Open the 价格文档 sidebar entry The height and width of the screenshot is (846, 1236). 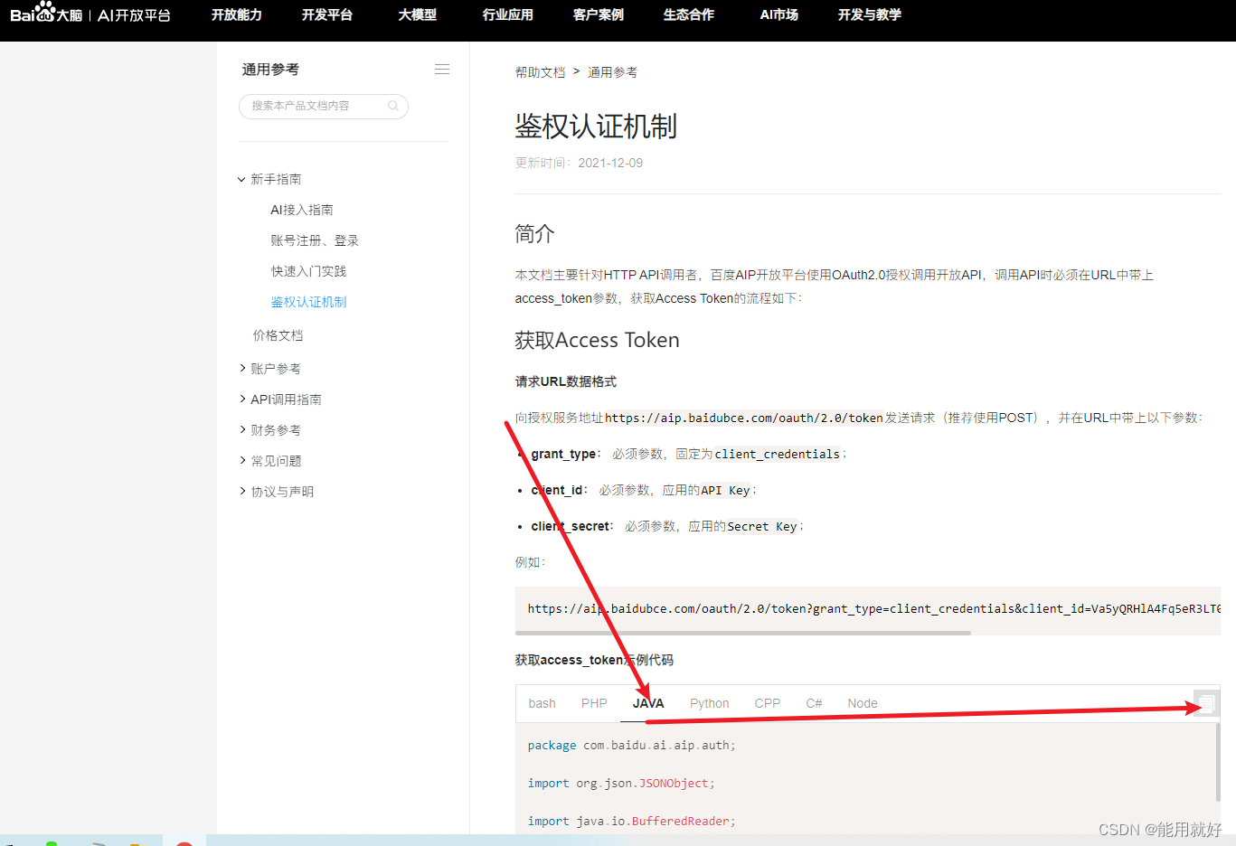click(278, 335)
